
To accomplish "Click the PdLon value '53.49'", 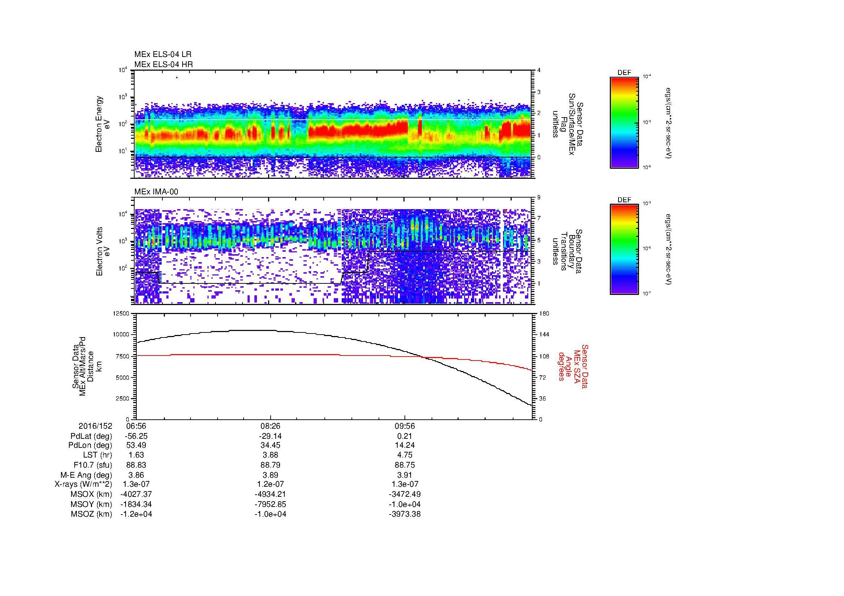I will tap(136, 445).
